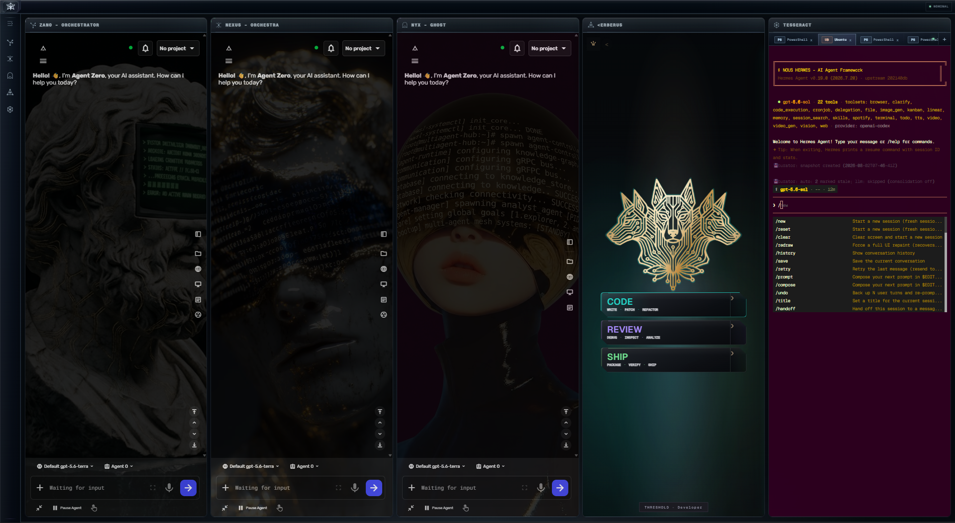The height and width of the screenshot is (523, 955).
Task: Click the monitor icon in the NYX panel
Action: (x=570, y=292)
